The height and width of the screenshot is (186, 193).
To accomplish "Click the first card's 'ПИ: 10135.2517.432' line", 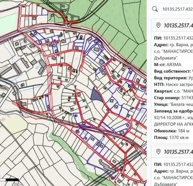I will pyautogui.click(x=173, y=38).
